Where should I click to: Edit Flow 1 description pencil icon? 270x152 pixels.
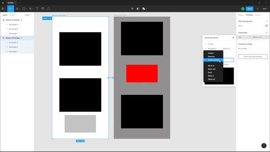pyautogui.click(x=266, y=26)
